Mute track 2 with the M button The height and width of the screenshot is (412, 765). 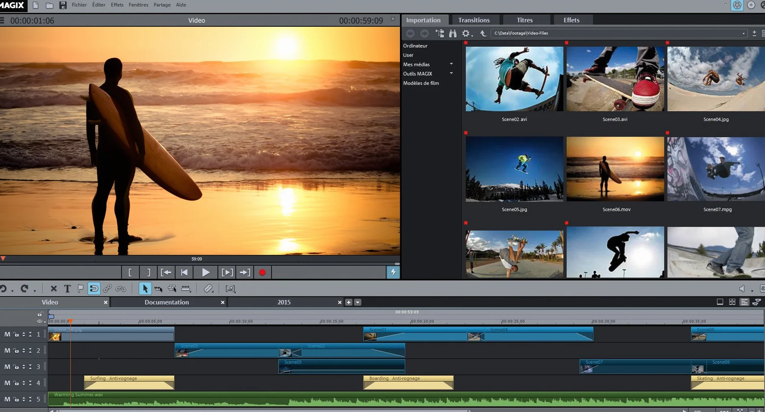(7, 351)
